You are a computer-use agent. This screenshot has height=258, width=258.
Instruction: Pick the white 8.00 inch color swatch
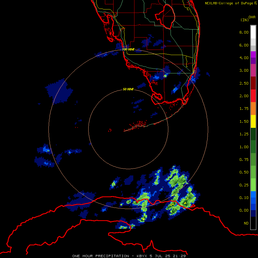pyautogui.click(x=253, y=32)
